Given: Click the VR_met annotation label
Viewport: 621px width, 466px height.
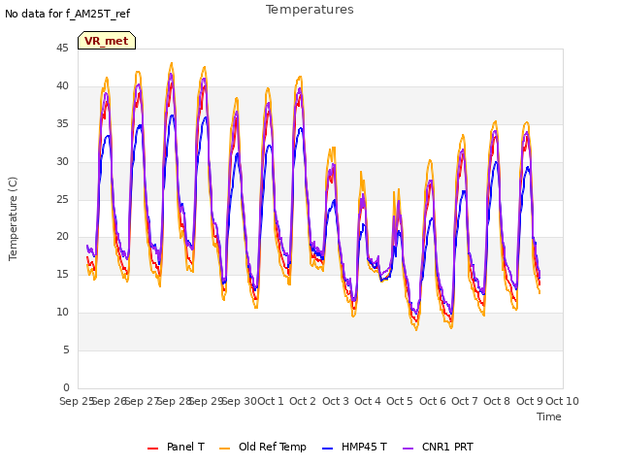Looking at the screenshot, I should pos(107,41).
